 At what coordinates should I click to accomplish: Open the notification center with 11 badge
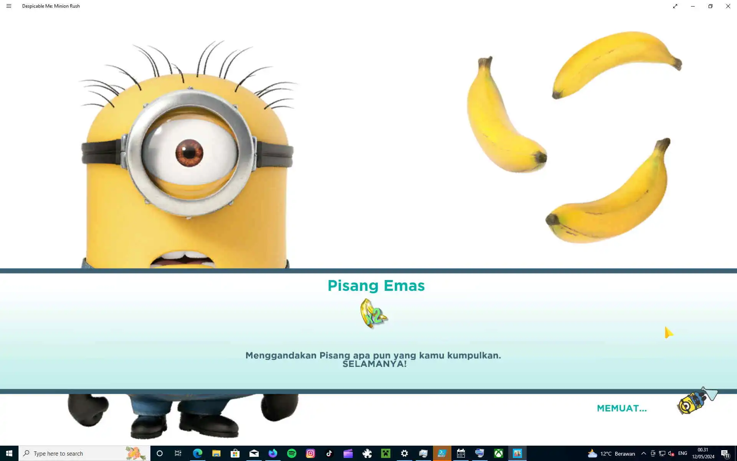pyautogui.click(x=725, y=453)
